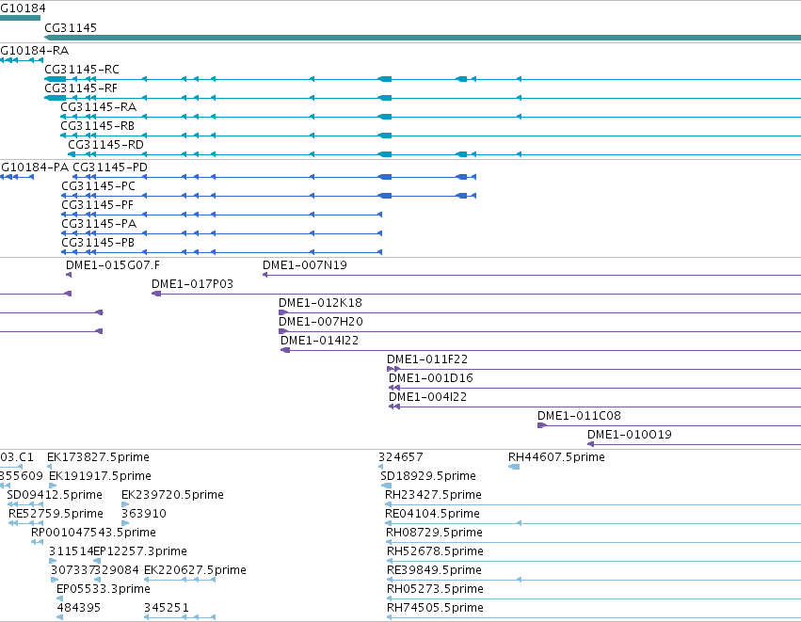Screen dimensions: 801x622
Task: Click the CG31145 gene label
Action: (x=71, y=28)
